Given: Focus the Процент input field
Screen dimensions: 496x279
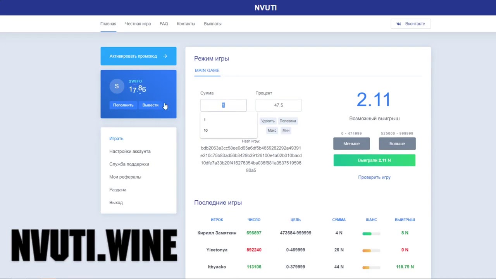Looking at the screenshot, I should pos(279,105).
